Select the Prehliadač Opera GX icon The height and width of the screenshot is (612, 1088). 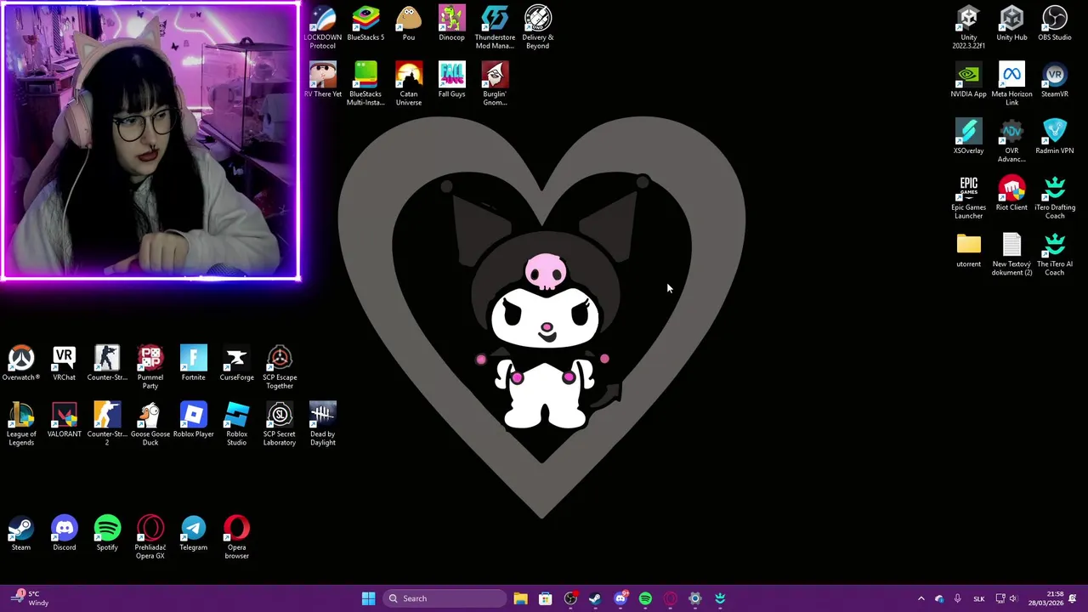click(150, 537)
